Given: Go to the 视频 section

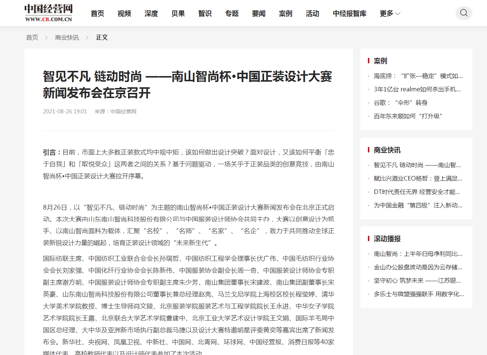Looking at the screenshot, I should pyautogui.click(x=124, y=14).
